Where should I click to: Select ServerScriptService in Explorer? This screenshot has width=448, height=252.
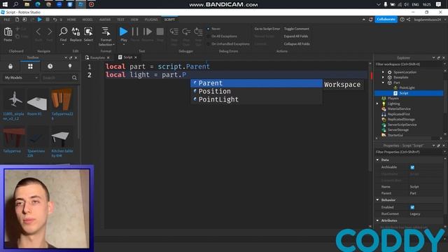(x=402, y=125)
